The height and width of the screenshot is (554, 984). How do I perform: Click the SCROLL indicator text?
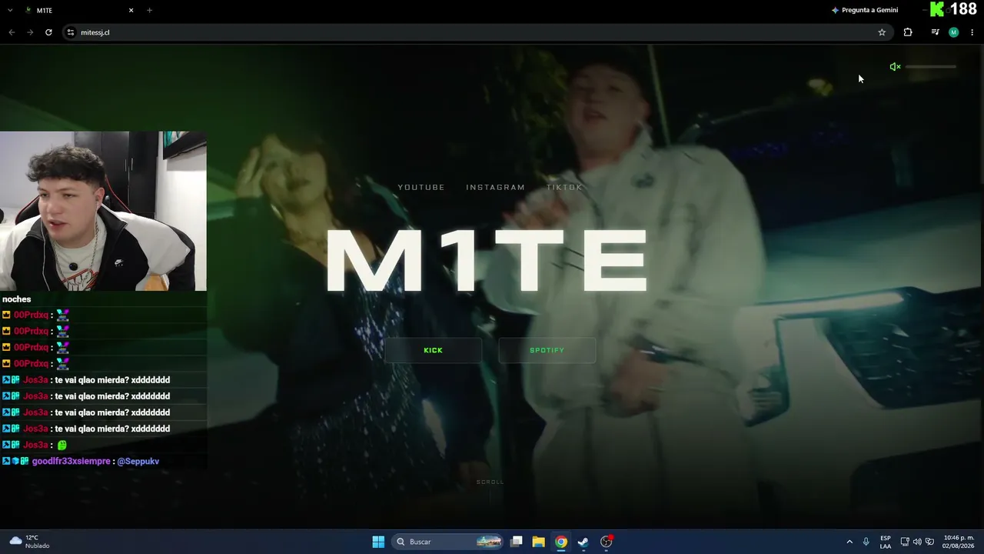490,482
